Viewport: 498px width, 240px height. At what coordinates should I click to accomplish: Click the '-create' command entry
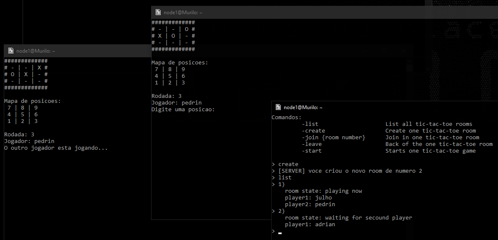pyautogui.click(x=313, y=131)
